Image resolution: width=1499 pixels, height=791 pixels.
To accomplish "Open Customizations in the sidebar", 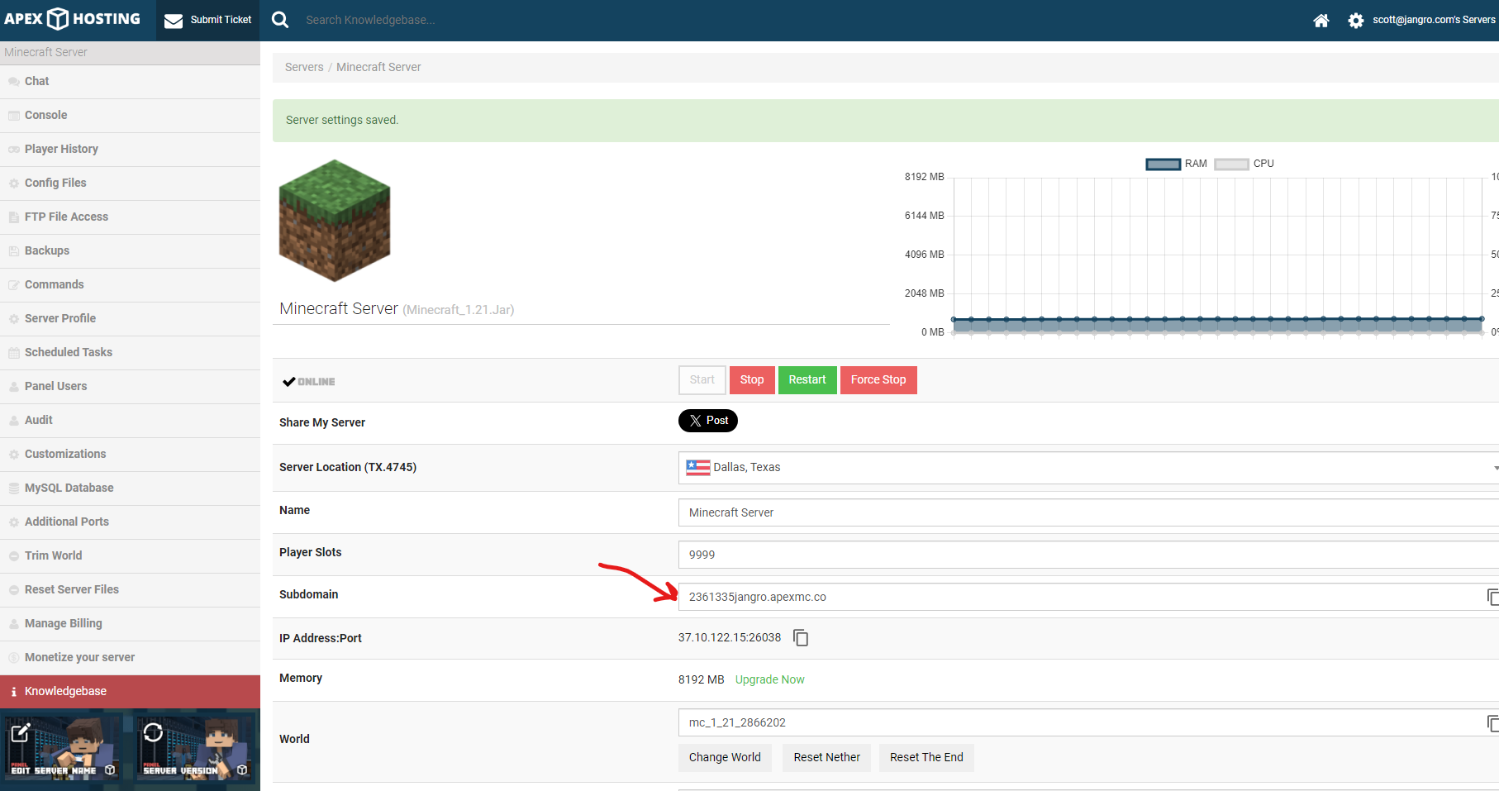I will point(130,454).
